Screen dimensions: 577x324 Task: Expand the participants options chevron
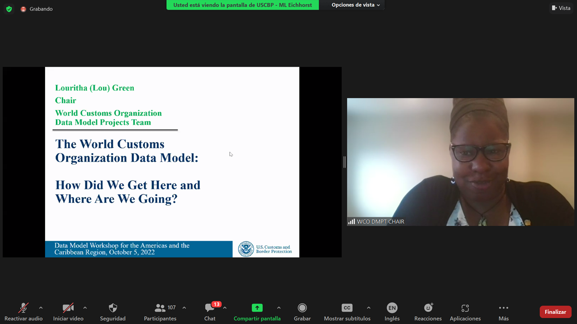[x=184, y=308]
